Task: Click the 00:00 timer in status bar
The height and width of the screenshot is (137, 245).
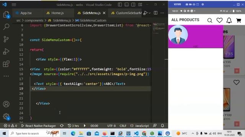Action: coord(94,126)
